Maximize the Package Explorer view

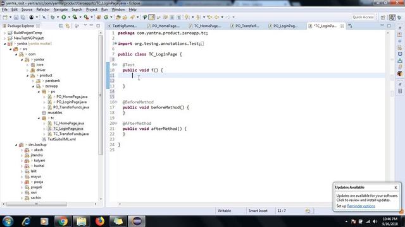pos(98,25)
